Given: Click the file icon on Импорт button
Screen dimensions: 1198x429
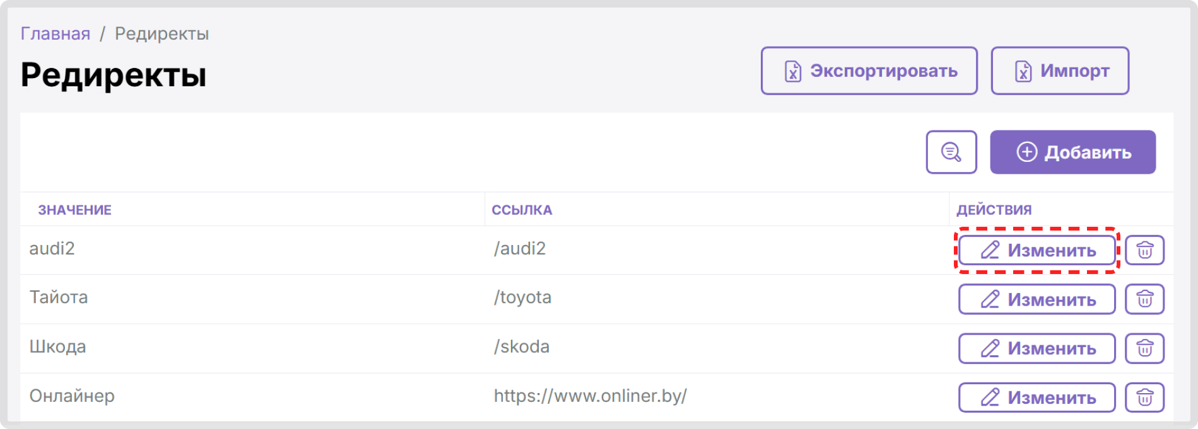Looking at the screenshot, I should [1023, 71].
